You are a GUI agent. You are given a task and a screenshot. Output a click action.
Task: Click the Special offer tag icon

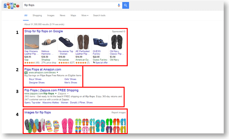point(94,63)
